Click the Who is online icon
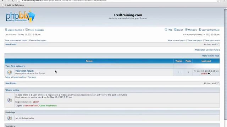Image resolution: width=227 pixels, height=127 pixels. [10, 100]
